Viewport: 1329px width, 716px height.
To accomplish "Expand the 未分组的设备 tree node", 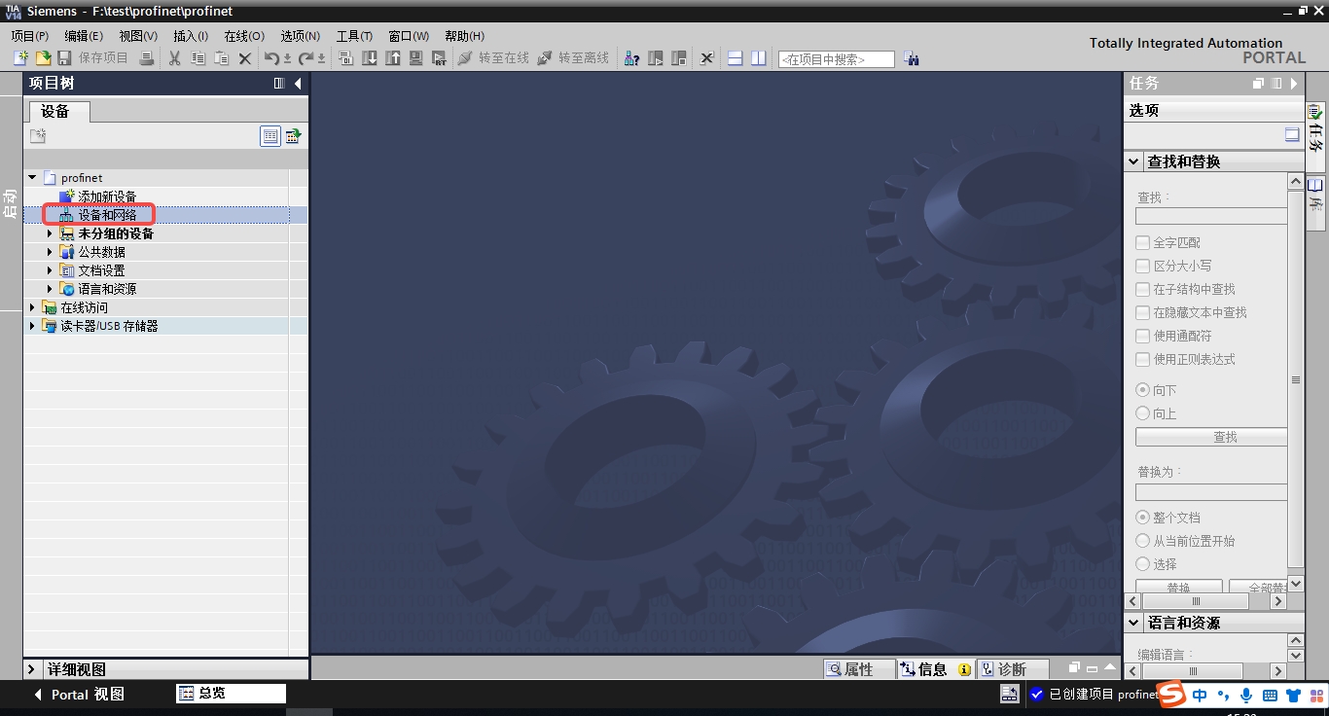I will point(51,233).
